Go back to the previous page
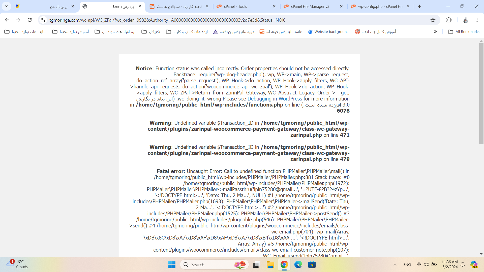This screenshot has height=272, width=484. (7, 20)
